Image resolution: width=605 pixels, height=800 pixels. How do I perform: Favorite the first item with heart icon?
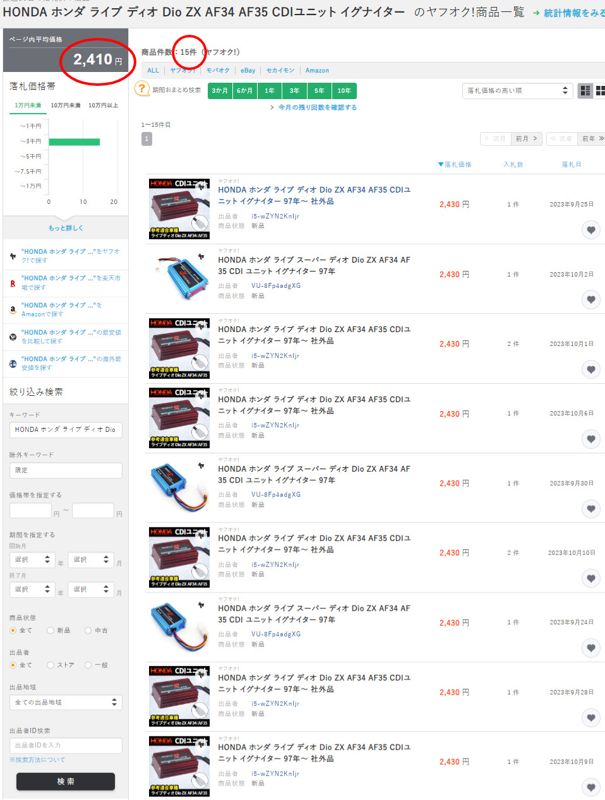click(590, 230)
